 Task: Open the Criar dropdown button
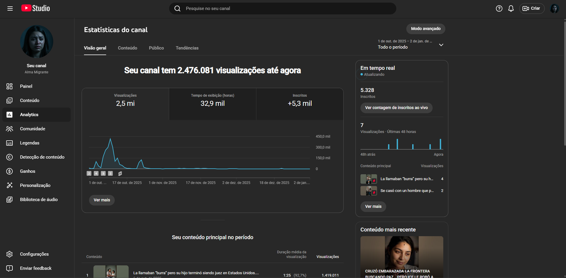click(531, 8)
